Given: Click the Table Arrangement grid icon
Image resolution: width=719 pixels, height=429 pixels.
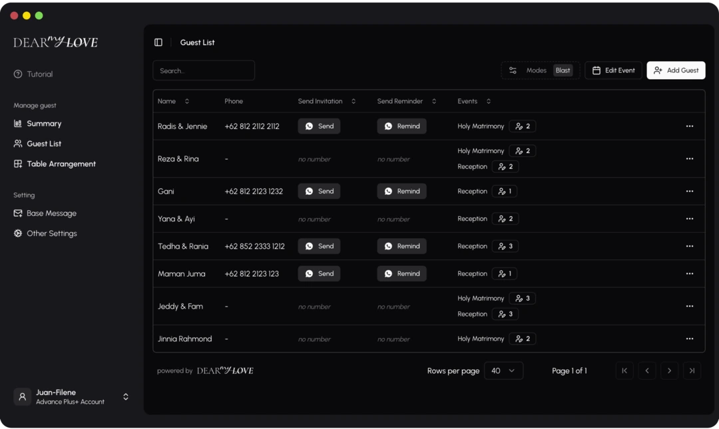Looking at the screenshot, I should [16, 164].
